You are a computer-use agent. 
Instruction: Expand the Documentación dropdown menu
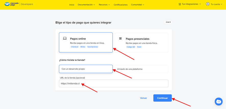[86, 5]
